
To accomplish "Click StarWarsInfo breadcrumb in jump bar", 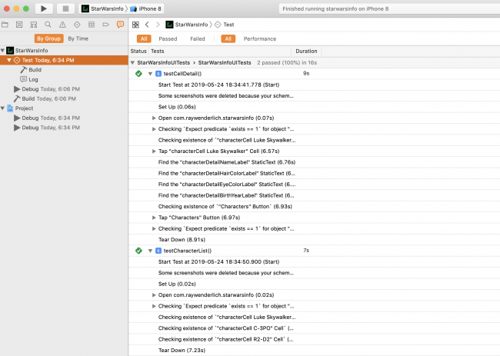I will (187, 25).
